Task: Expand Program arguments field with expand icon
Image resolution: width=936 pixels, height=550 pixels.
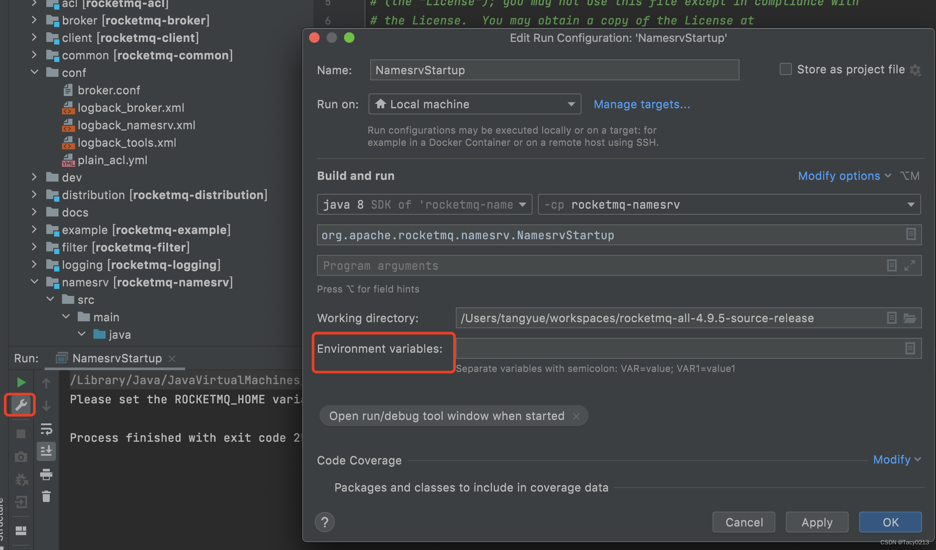Action: pos(910,265)
